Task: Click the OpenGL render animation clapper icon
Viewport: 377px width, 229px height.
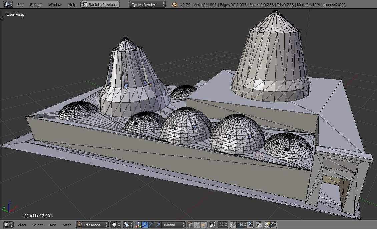Action: click(274, 225)
